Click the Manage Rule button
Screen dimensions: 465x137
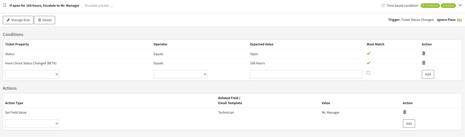(18, 20)
